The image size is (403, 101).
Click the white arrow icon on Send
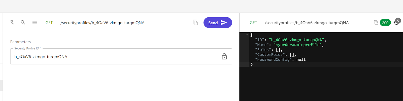pos(224,23)
